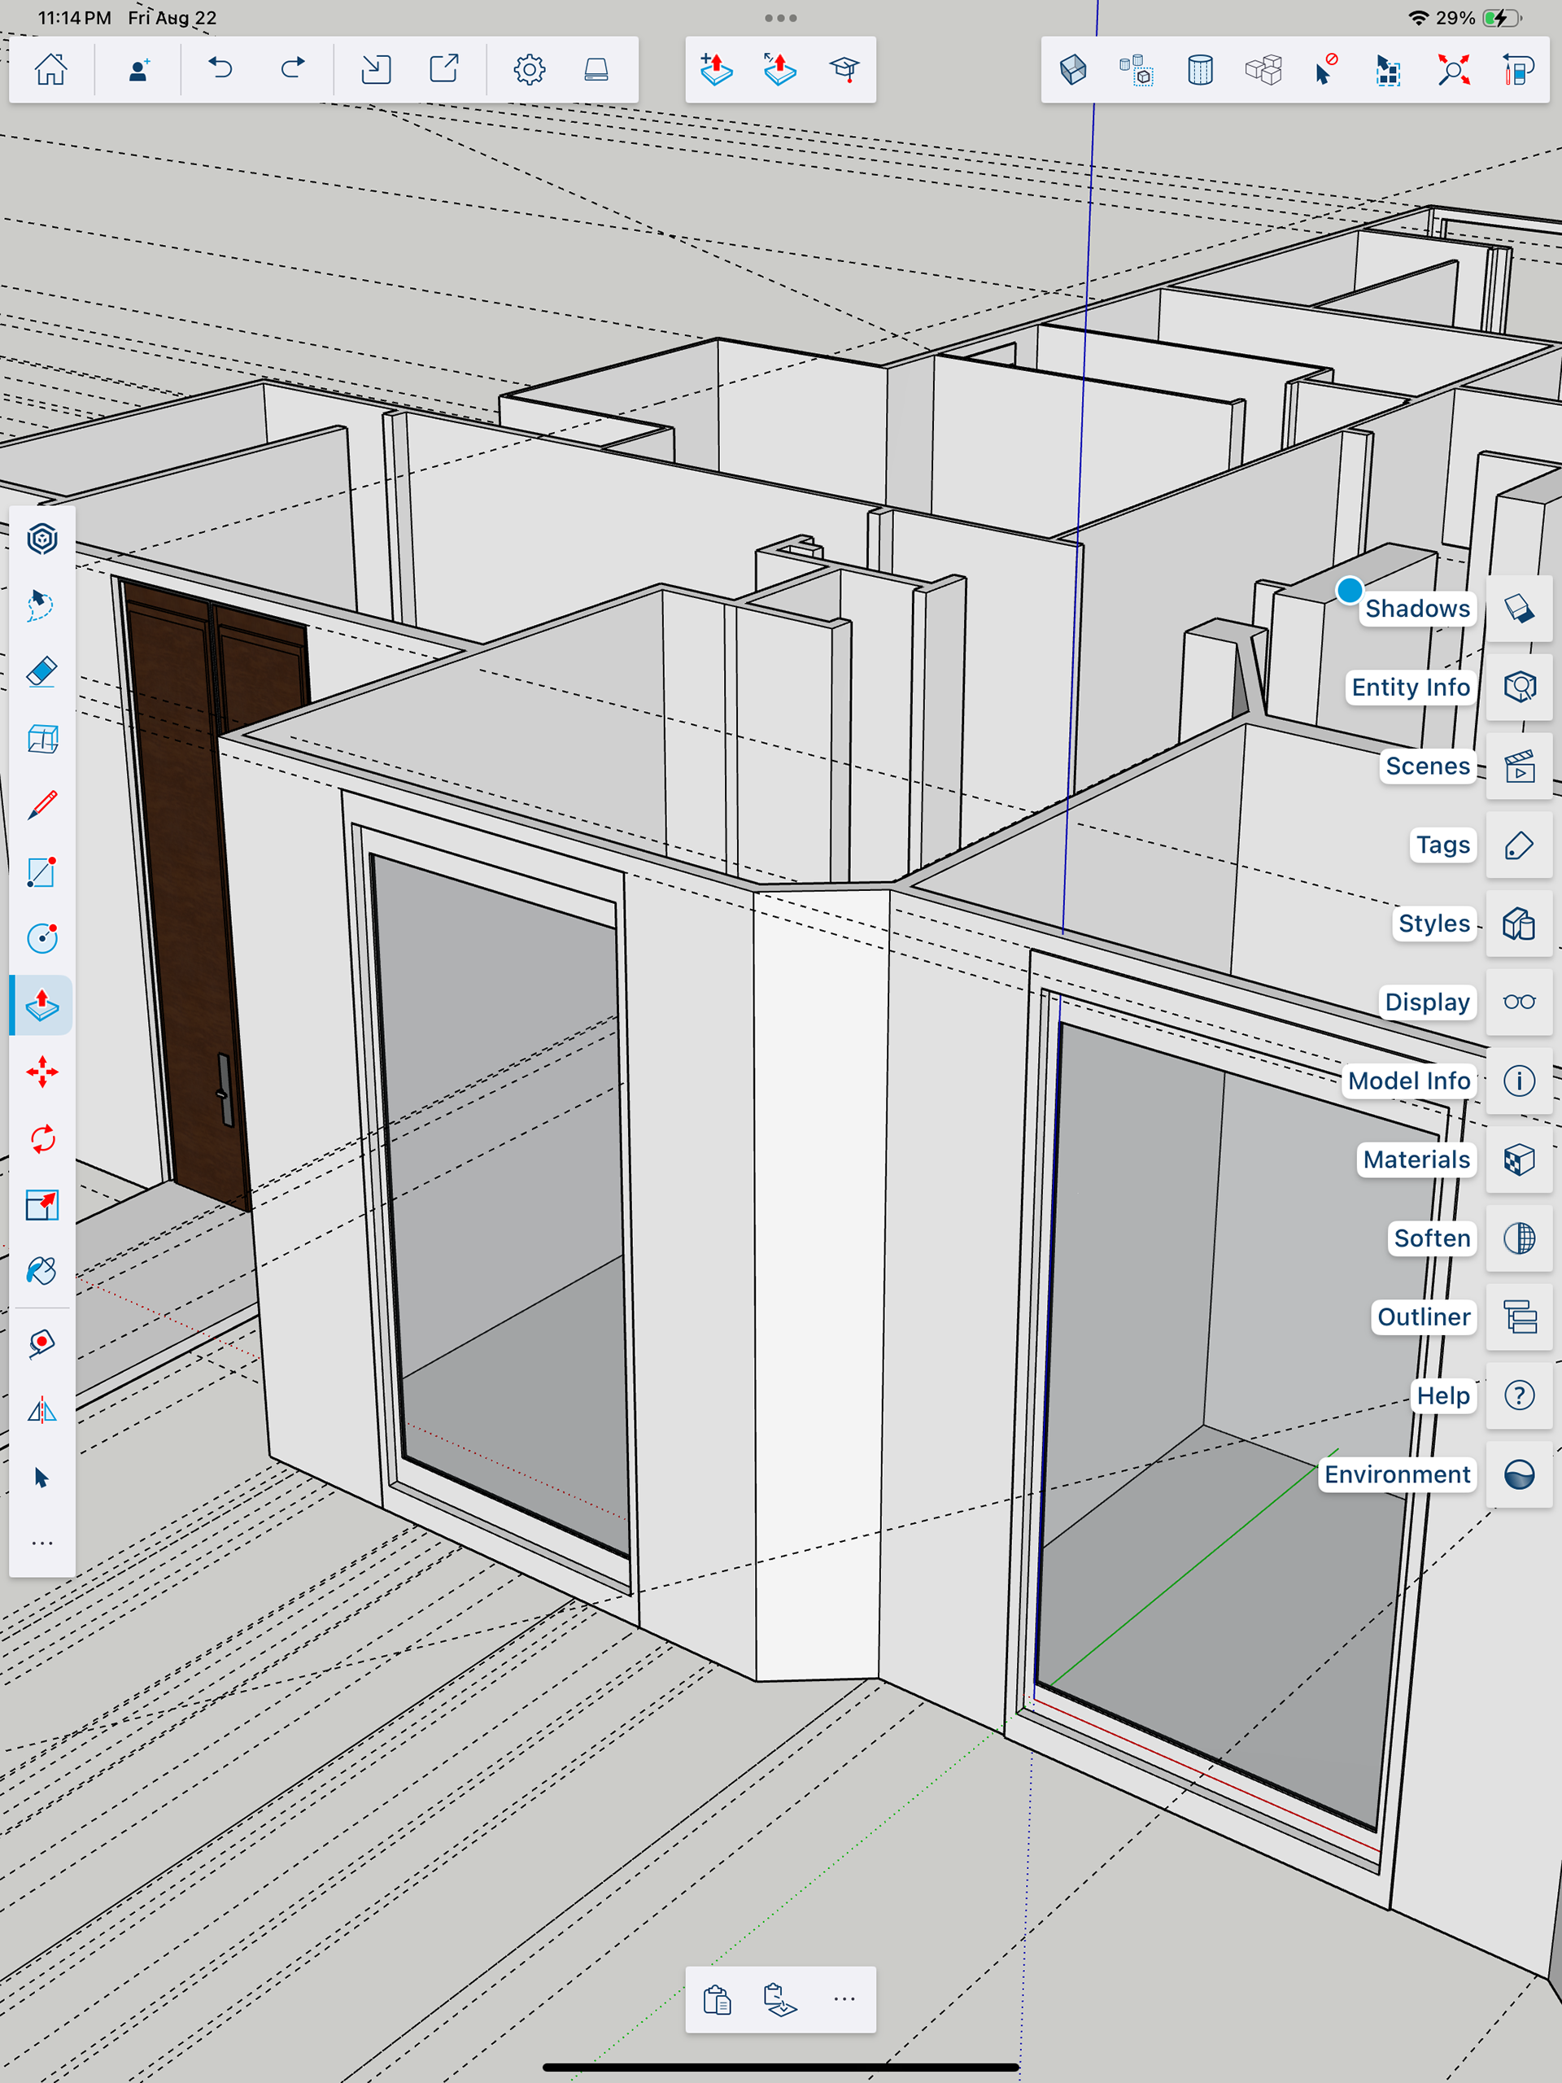Undo the last action
Image resolution: width=1562 pixels, height=2083 pixels.
coord(220,68)
